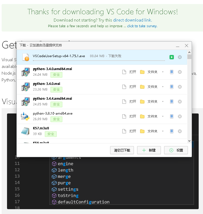Image resolution: width=203 pixels, height=214 pixels.
Task: Open python-3.4.0.amd64.msi file
Action: [129, 72]
